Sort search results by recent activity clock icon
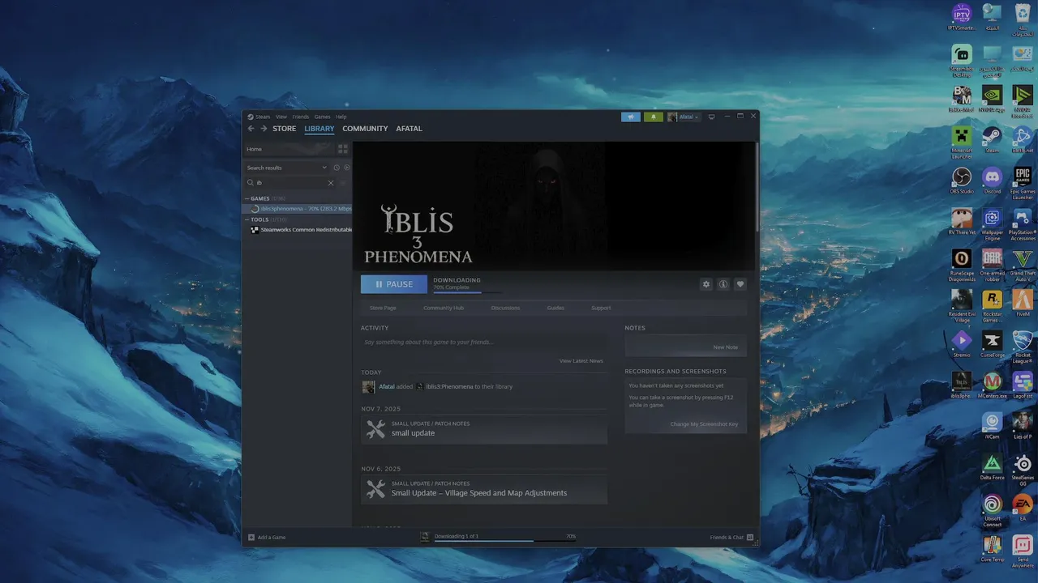Image resolution: width=1038 pixels, height=583 pixels. (337, 168)
